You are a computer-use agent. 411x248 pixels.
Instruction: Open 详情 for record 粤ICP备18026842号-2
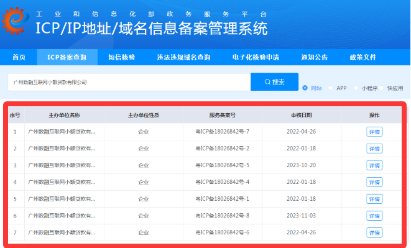tap(374, 149)
